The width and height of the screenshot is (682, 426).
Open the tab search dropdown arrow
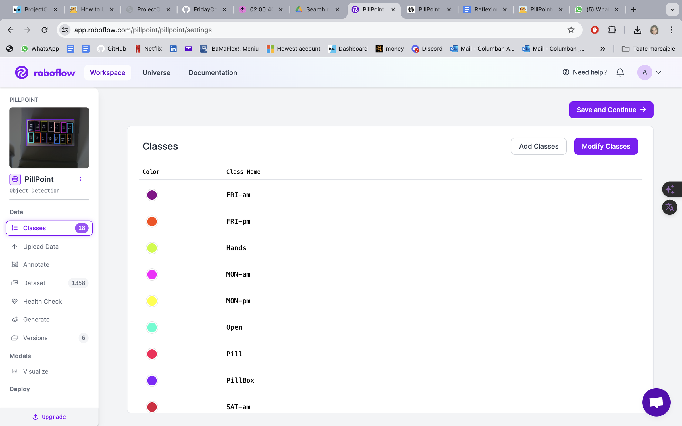672,9
